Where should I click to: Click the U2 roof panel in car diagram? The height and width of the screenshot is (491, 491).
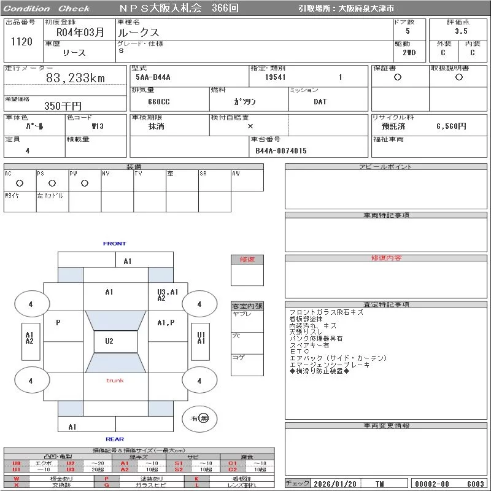tap(109, 341)
